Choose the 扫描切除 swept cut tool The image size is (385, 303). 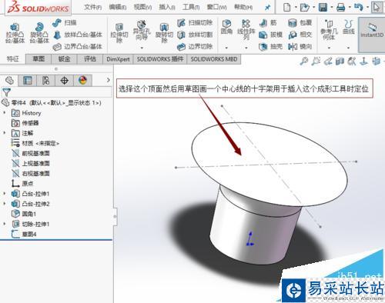click(x=195, y=23)
